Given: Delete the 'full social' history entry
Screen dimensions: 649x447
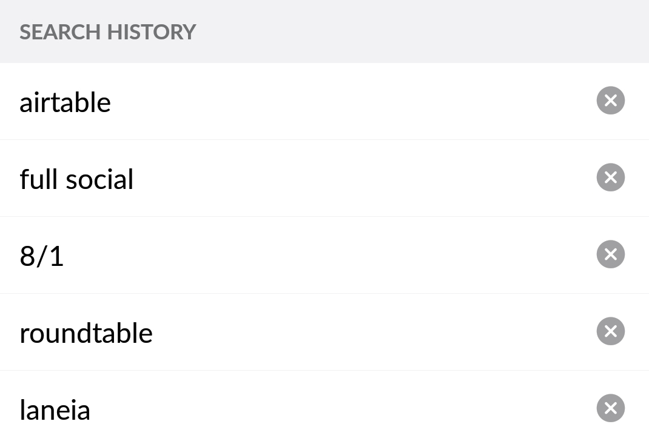Looking at the screenshot, I should click(611, 177).
